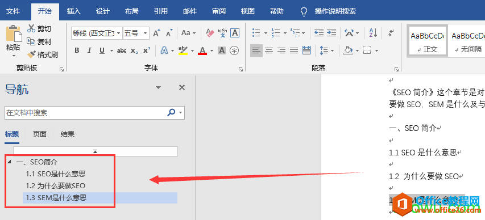Justify text alignment
This screenshot has height=220, width=485.
(x=294, y=50)
